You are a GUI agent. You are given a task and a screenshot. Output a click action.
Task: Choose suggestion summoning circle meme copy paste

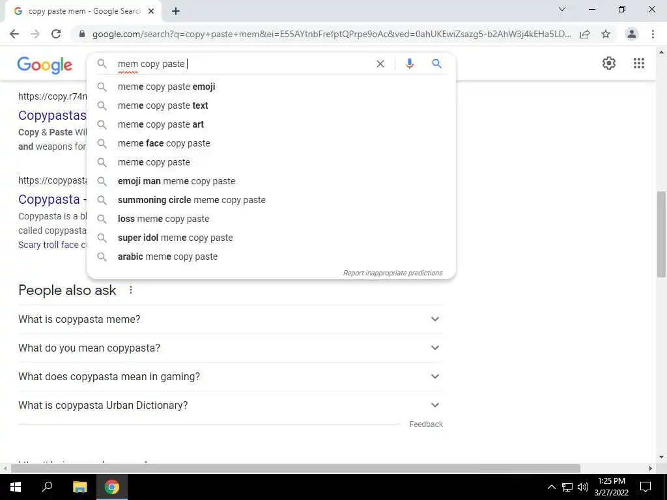click(271, 200)
